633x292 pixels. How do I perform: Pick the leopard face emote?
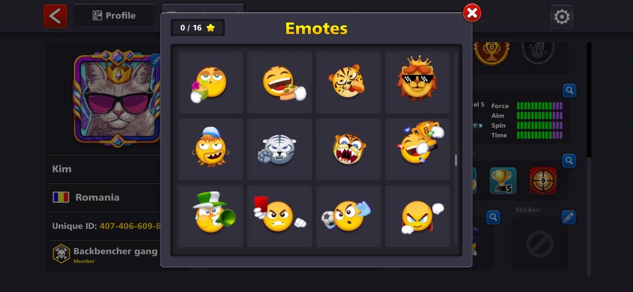tap(348, 83)
